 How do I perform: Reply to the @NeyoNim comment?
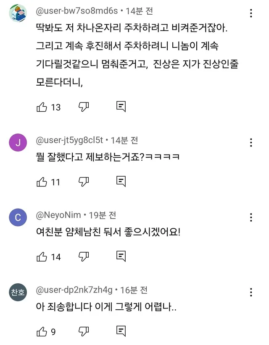click(121, 256)
